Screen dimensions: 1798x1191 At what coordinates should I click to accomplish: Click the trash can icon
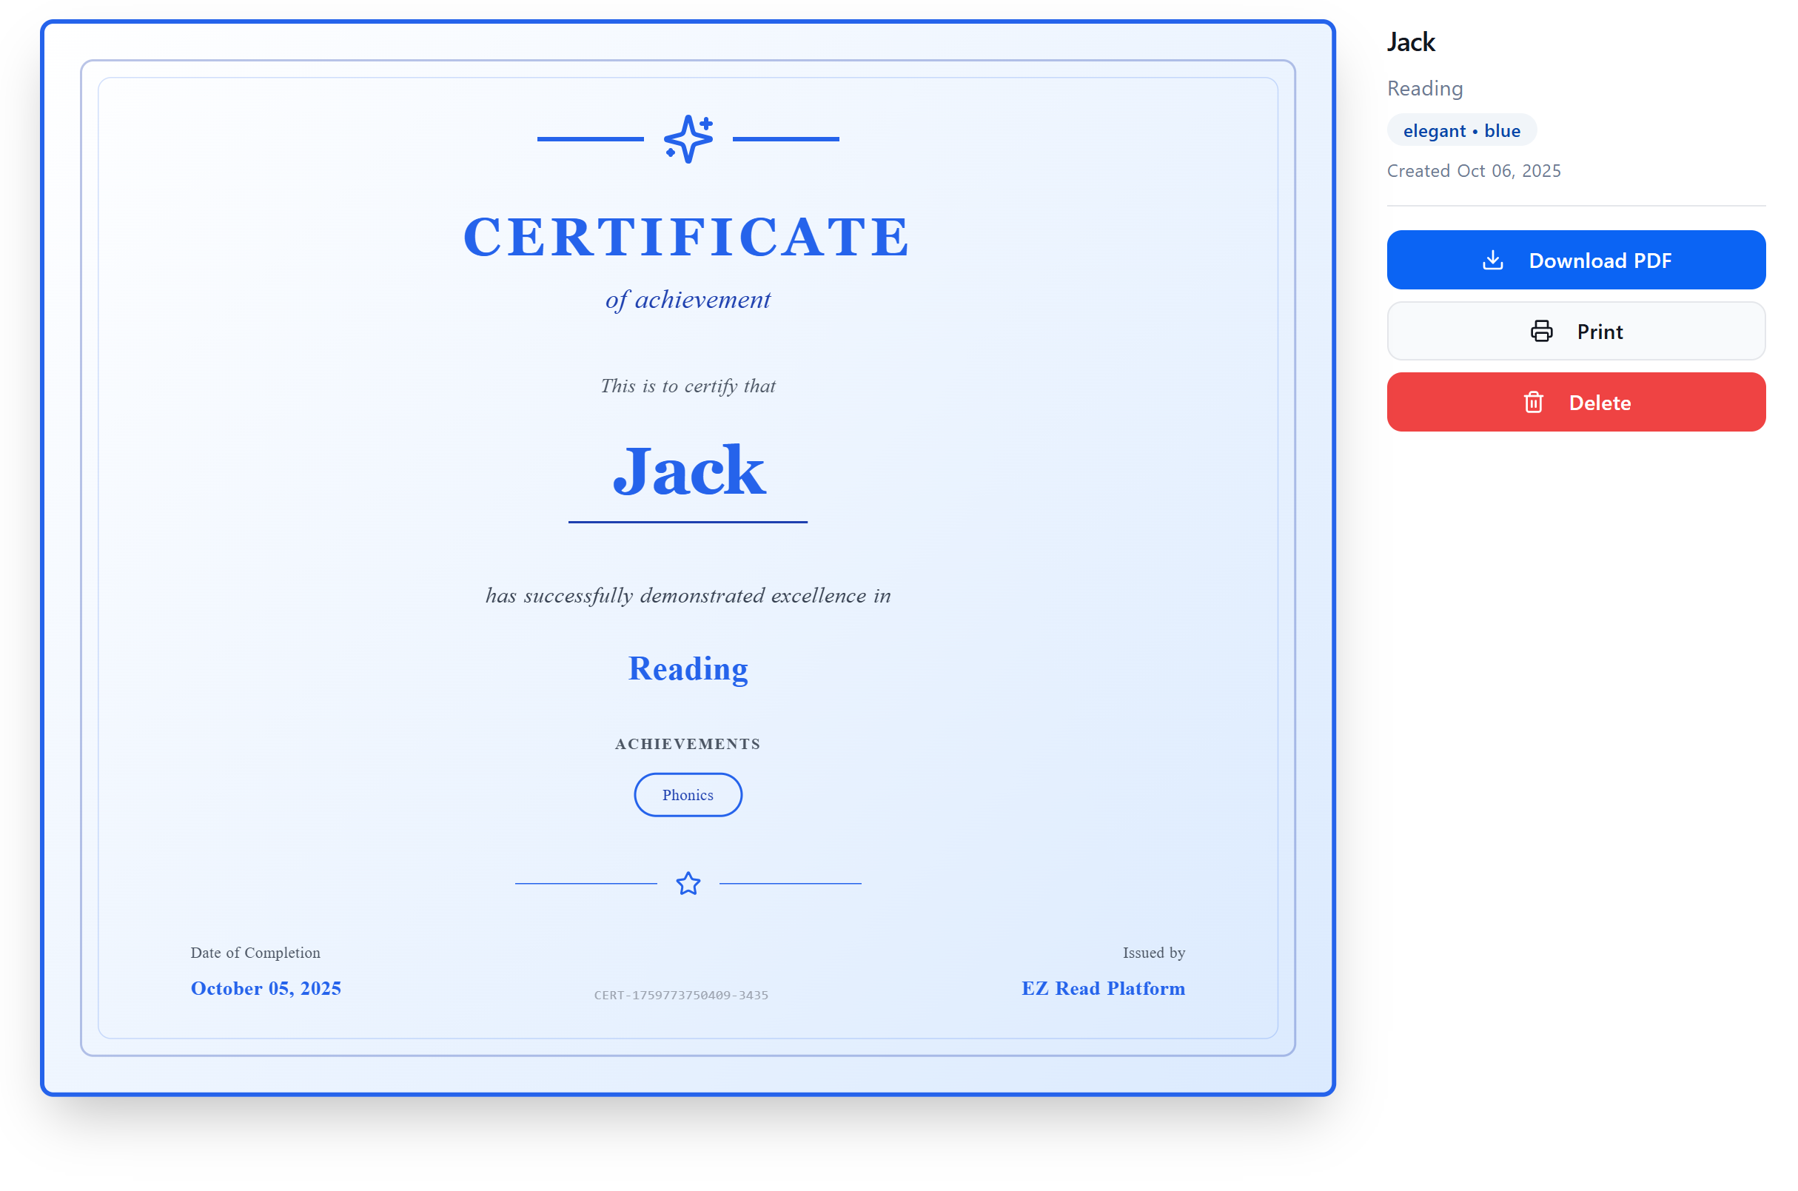tap(1533, 403)
